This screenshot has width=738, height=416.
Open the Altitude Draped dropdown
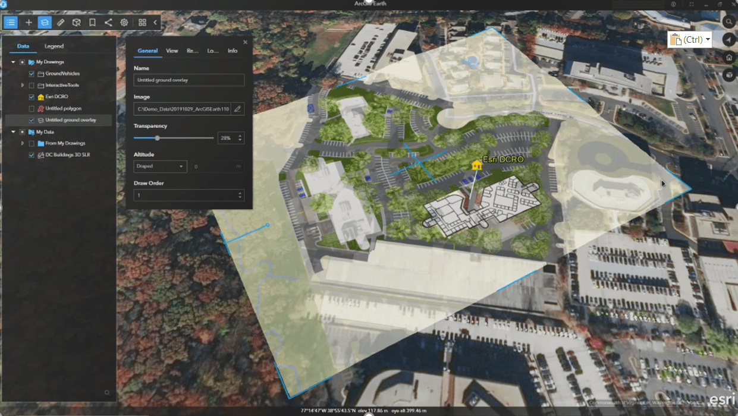(x=161, y=166)
